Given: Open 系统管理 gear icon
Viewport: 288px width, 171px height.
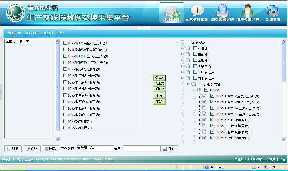Looking at the screenshot, I should point(273,12).
